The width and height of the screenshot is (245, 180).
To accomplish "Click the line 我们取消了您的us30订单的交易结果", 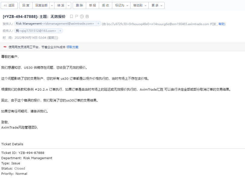I will [50, 100].
